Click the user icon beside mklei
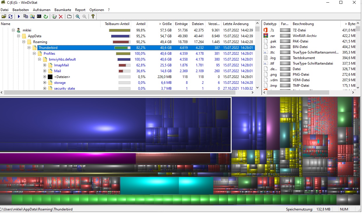 (x=18, y=30)
